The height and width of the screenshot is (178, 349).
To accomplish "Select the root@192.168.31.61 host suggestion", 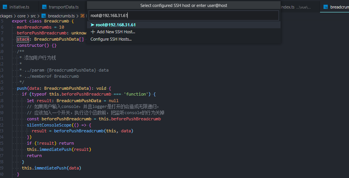I will (x=116, y=25).
